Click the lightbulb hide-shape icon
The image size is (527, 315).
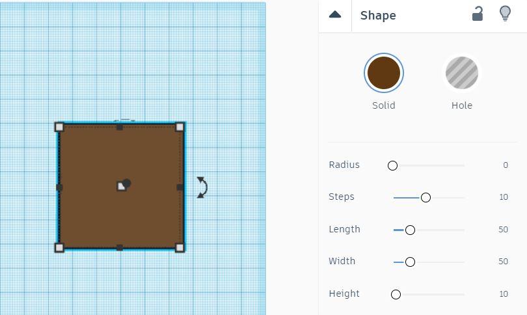pyautogui.click(x=505, y=14)
